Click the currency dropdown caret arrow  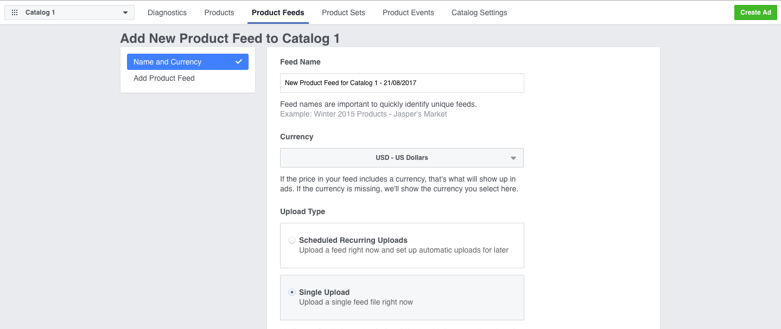click(x=513, y=158)
